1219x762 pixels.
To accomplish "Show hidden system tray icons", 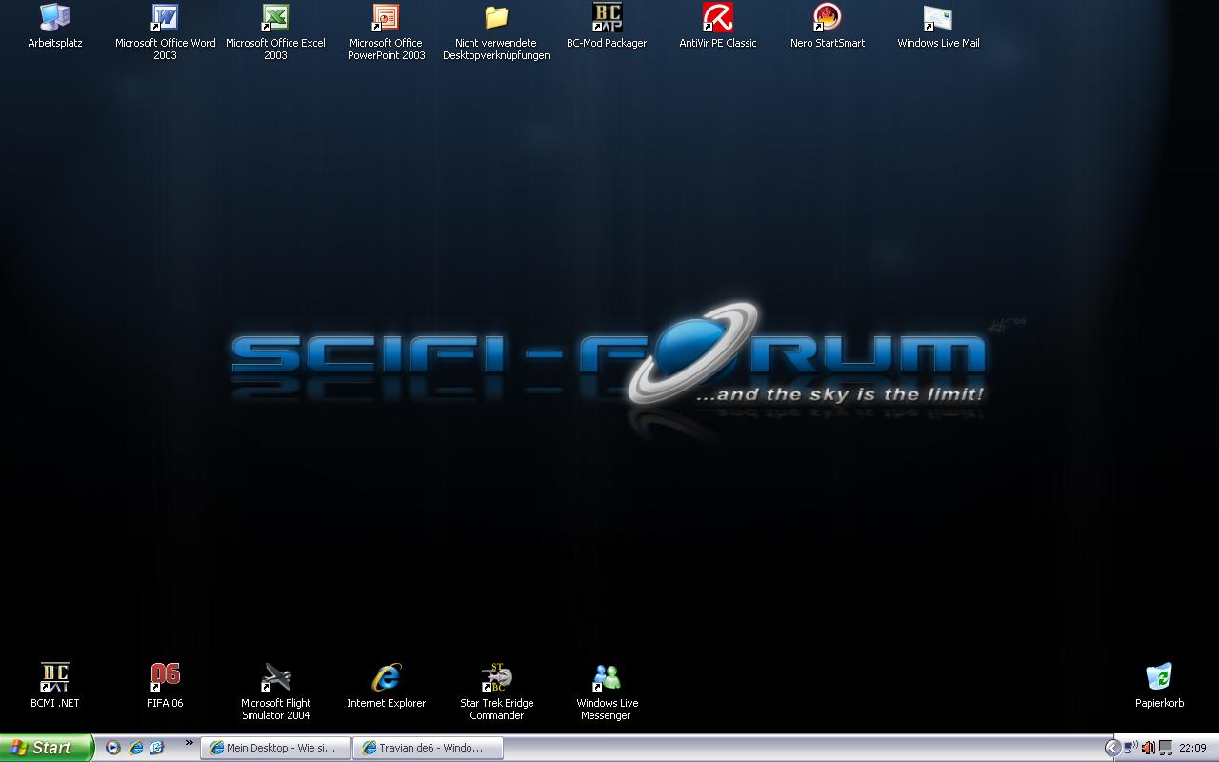I will [1111, 748].
